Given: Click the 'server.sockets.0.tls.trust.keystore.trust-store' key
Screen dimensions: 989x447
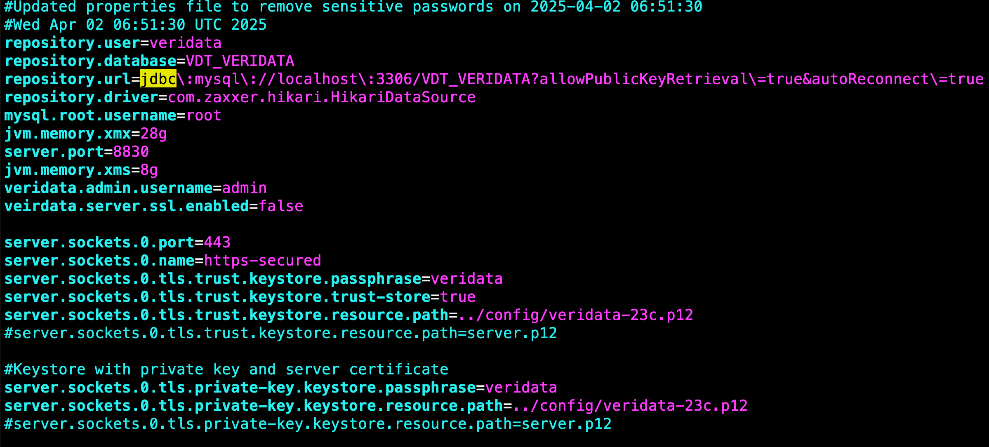Looking at the screenshot, I should pos(217,297).
